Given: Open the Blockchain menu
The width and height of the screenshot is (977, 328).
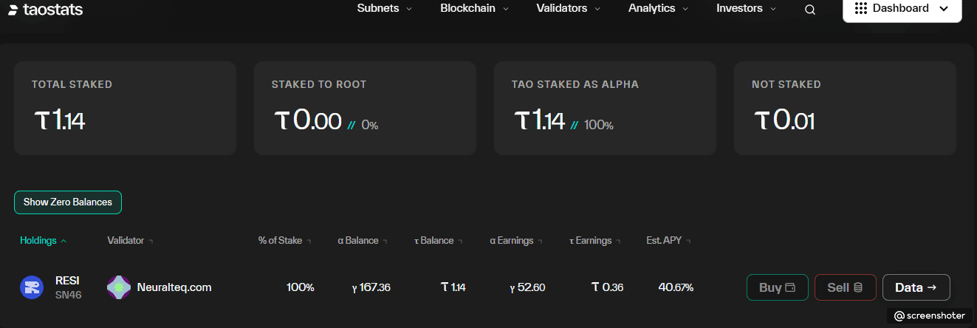Looking at the screenshot, I should (x=474, y=9).
